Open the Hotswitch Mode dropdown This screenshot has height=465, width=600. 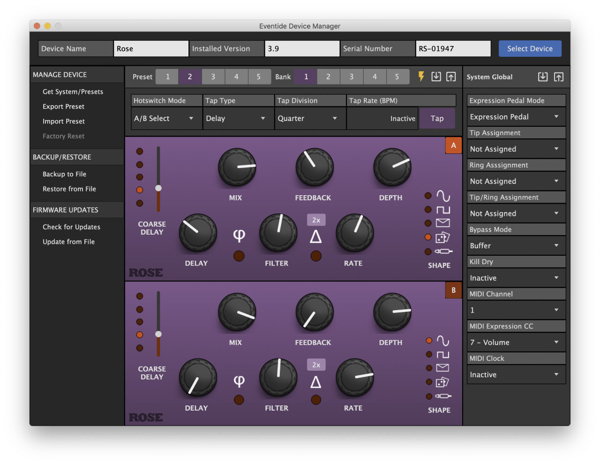[x=166, y=119]
